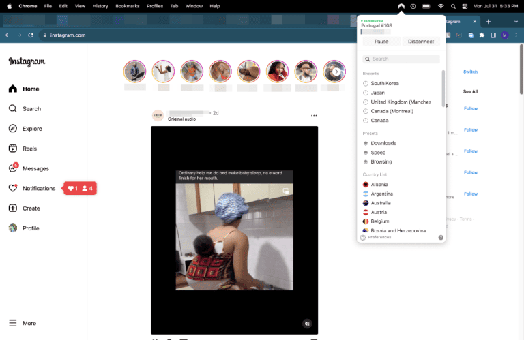
Task: Connect to Argentina
Action: (x=378, y=194)
